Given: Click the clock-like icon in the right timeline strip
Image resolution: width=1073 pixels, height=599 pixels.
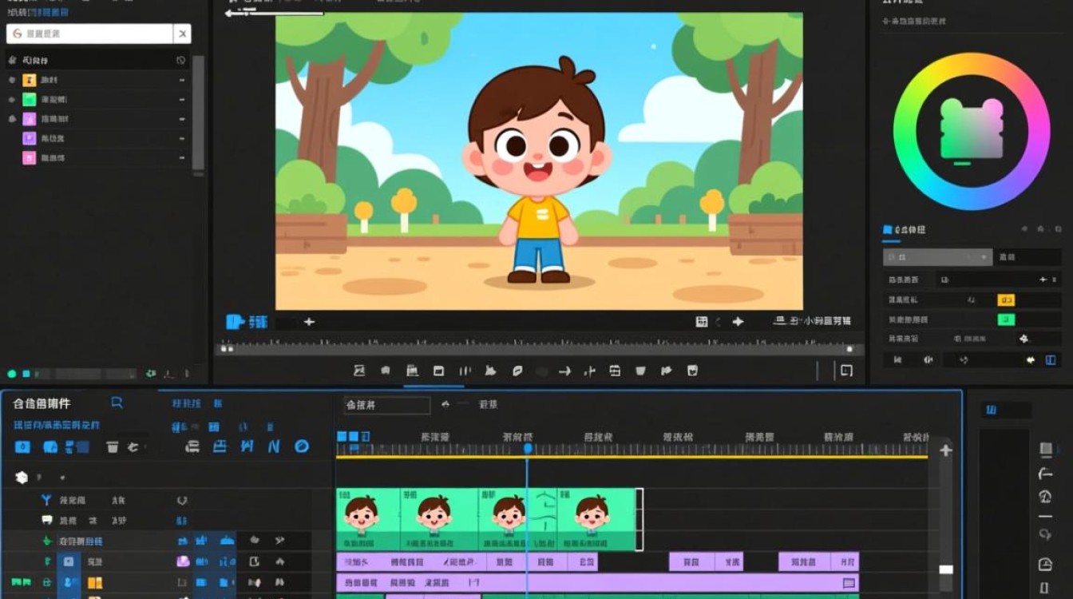Looking at the screenshot, I should tap(1045, 497).
